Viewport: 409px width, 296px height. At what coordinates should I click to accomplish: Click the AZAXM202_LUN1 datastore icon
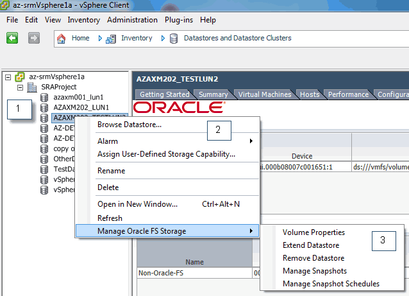tap(44, 108)
